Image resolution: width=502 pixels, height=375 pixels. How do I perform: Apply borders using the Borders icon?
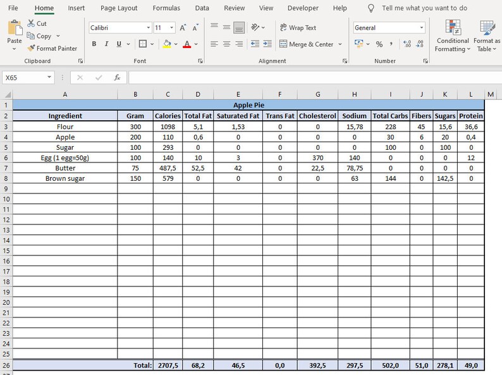[143, 44]
